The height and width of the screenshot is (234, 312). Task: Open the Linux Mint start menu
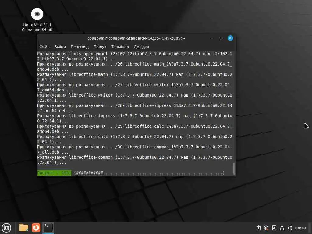[6, 228]
